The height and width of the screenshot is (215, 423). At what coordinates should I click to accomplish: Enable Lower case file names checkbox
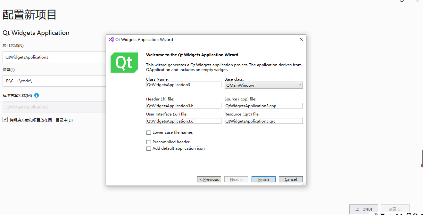tap(149, 132)
